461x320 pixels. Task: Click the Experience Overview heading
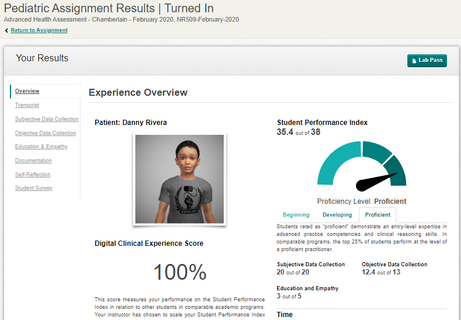coord(138,92)
